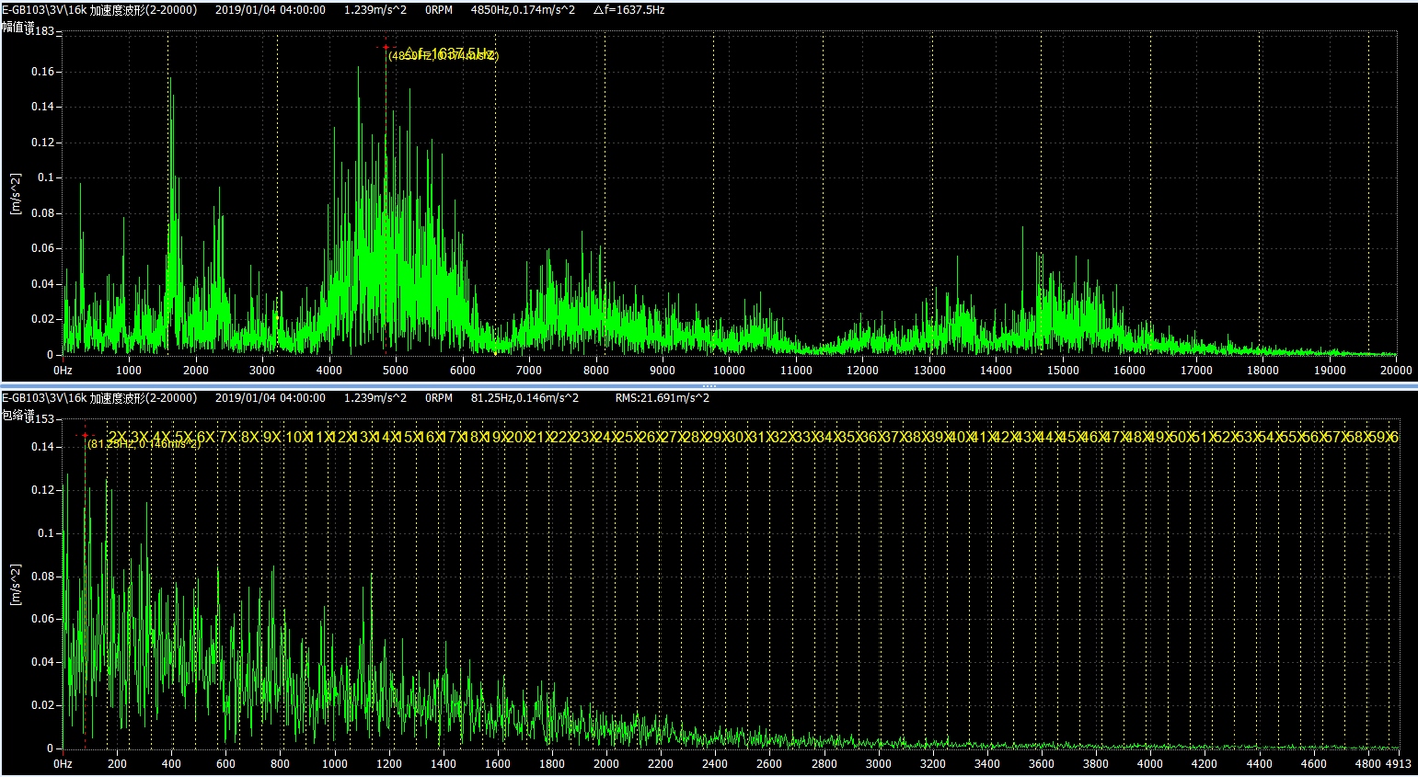Image resolution: width=1418 pixels, height=777 pixels.
Task: Click the lower chart [m/s^2] Y-axis label
Action: point(16,584)
